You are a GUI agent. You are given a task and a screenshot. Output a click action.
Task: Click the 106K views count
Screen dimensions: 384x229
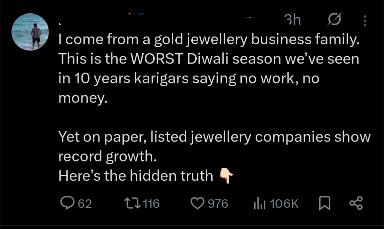click(x=284, y=204)
